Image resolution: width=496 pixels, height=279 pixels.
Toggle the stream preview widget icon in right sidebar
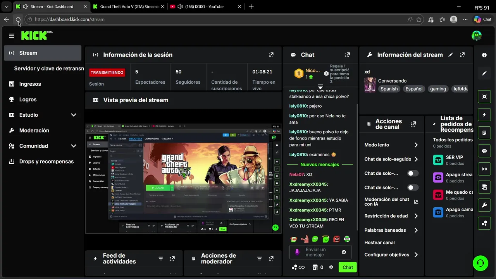484,97
